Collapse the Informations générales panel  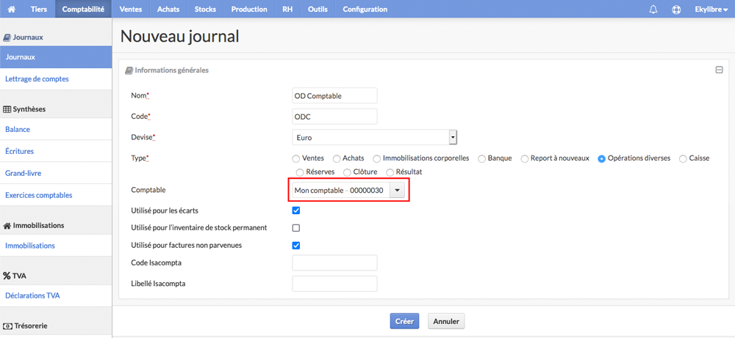coord(719,70)
